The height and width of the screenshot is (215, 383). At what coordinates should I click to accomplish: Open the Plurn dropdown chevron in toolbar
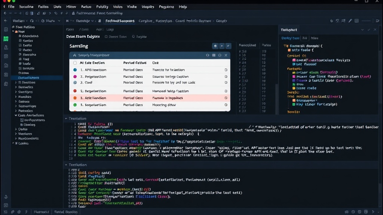point(59,21)
